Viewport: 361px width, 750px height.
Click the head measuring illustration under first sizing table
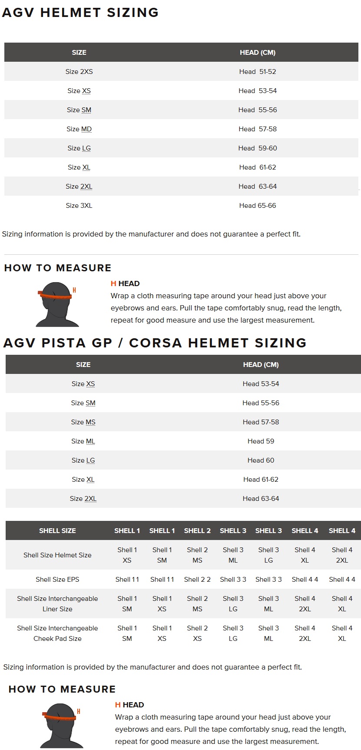click(57, 303)
